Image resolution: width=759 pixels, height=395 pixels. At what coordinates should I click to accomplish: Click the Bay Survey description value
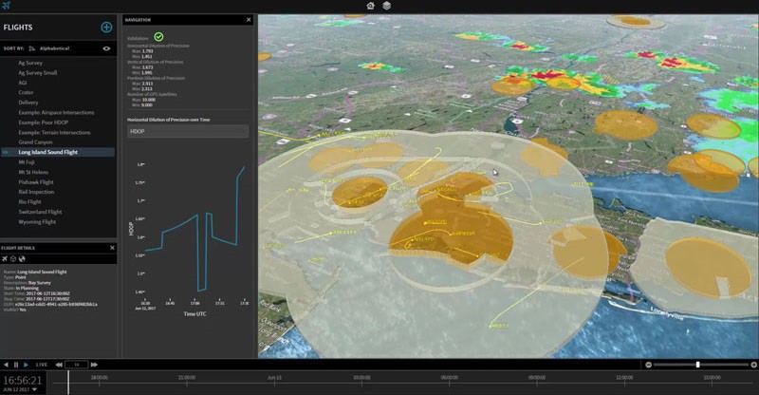[x=39, y=283]
